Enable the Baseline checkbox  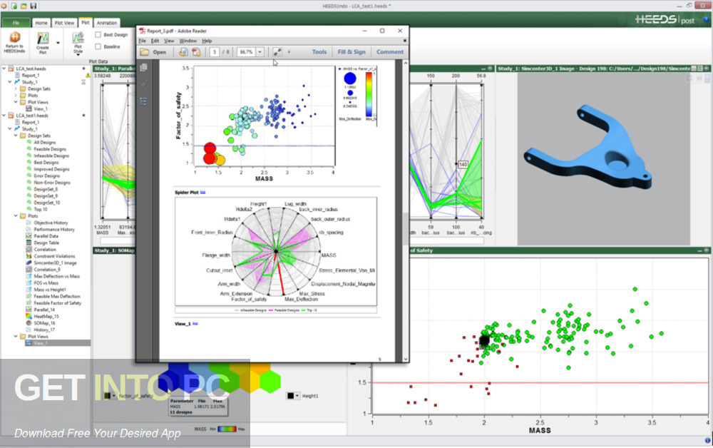[x=98, y=46]
